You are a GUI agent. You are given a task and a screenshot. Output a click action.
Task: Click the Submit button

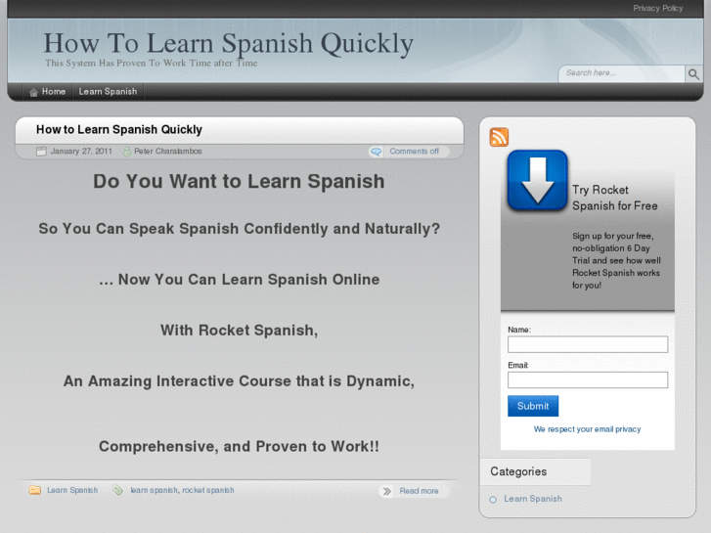point(533,406)
